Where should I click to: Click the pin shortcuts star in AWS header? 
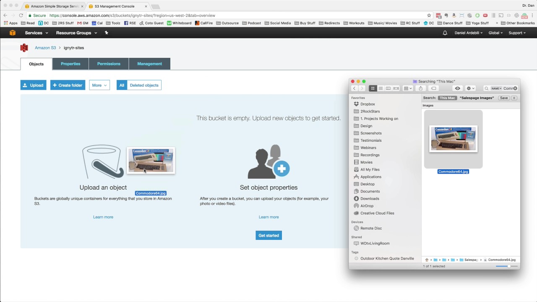[106, 33]
